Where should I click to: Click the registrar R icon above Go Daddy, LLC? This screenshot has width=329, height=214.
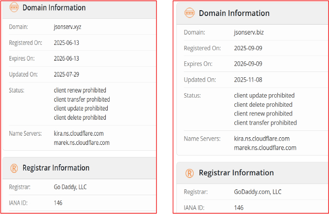click(x=14, y=168)
